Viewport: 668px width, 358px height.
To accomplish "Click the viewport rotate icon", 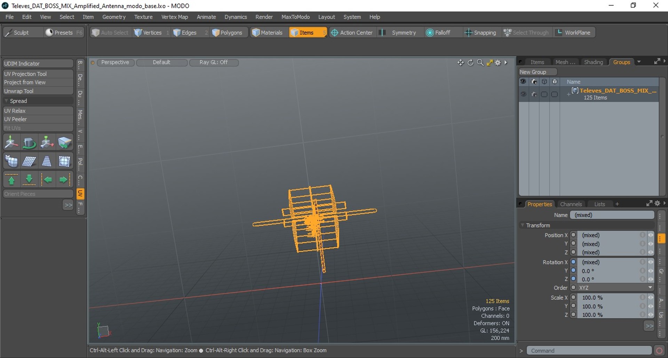I will pos(470,63).
